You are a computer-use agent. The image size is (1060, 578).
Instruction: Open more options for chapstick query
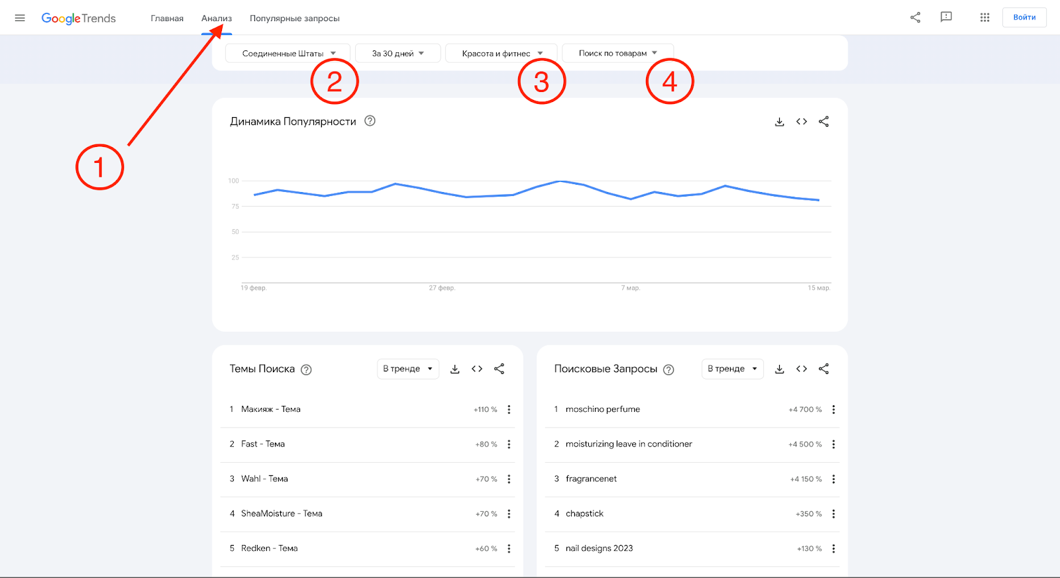click(833, 514)
